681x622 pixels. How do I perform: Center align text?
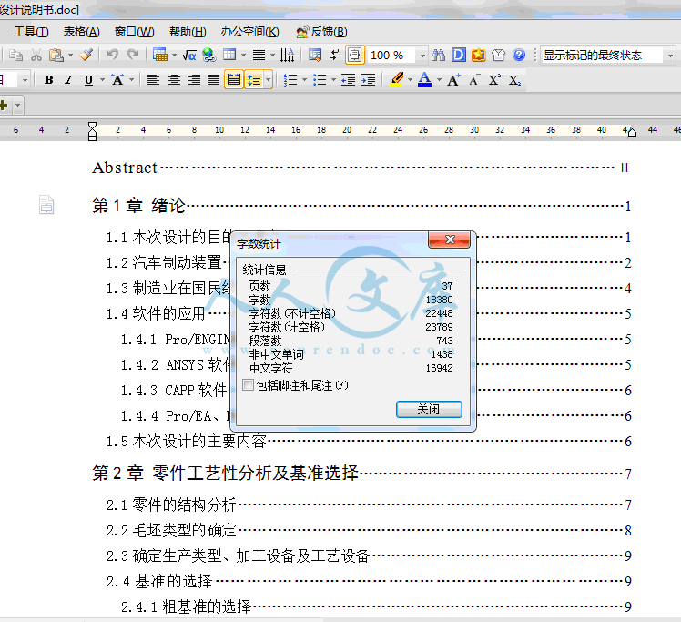174,80
